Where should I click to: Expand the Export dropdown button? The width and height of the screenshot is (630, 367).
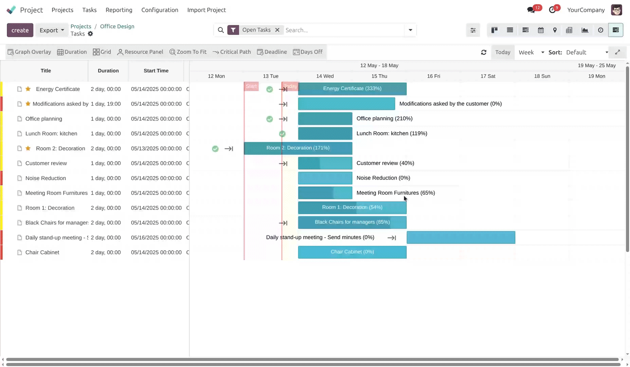click(52, 30)
